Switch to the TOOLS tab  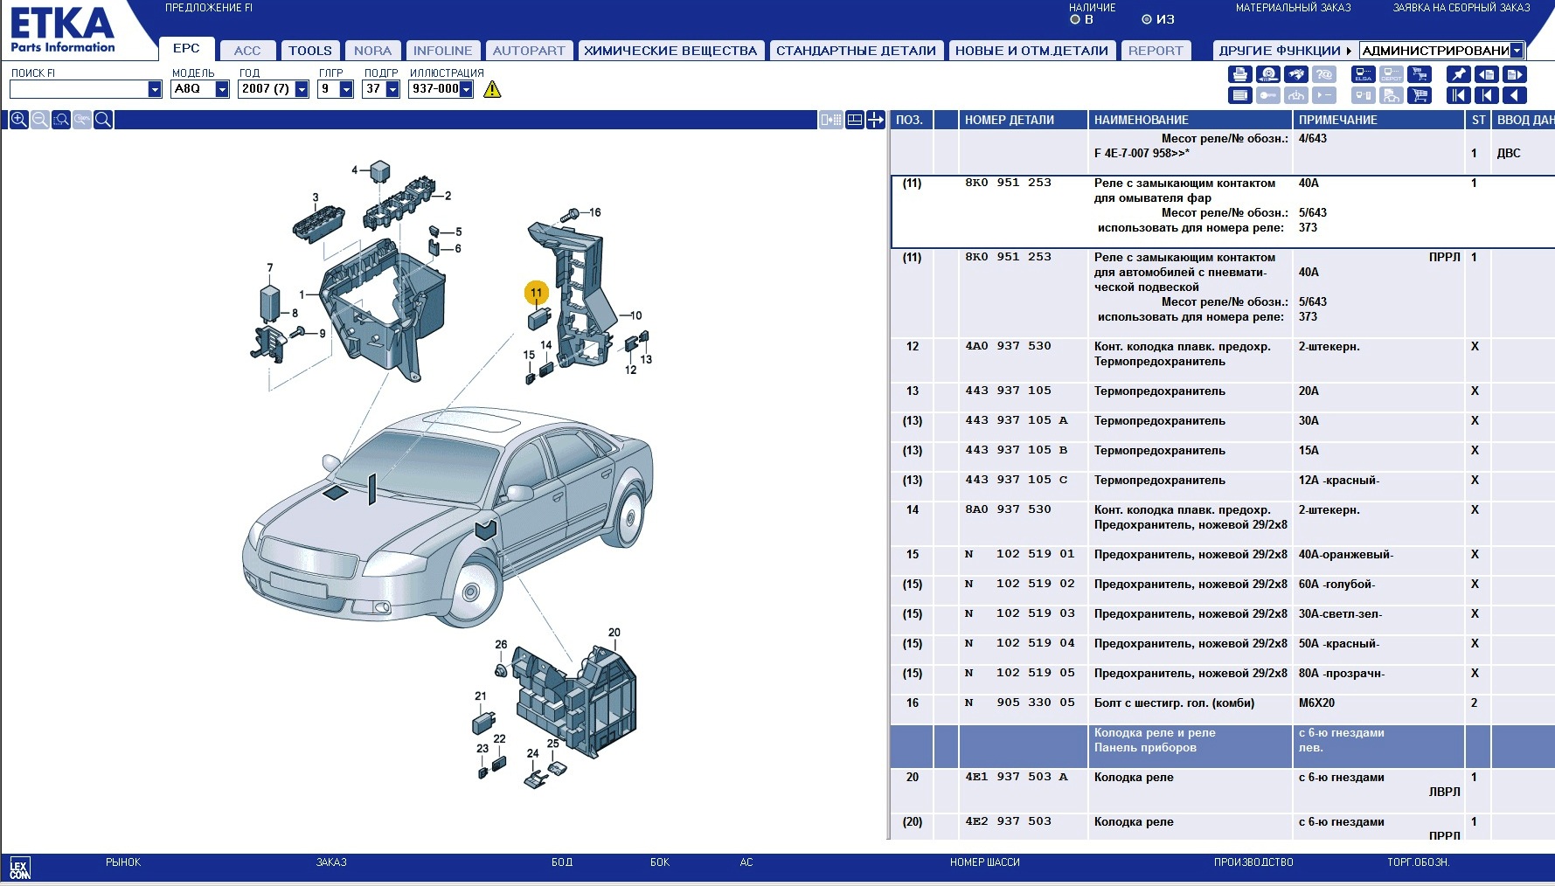pos(310,51)
